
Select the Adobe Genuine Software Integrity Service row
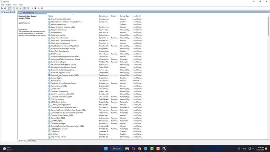[x=96, y=22]
